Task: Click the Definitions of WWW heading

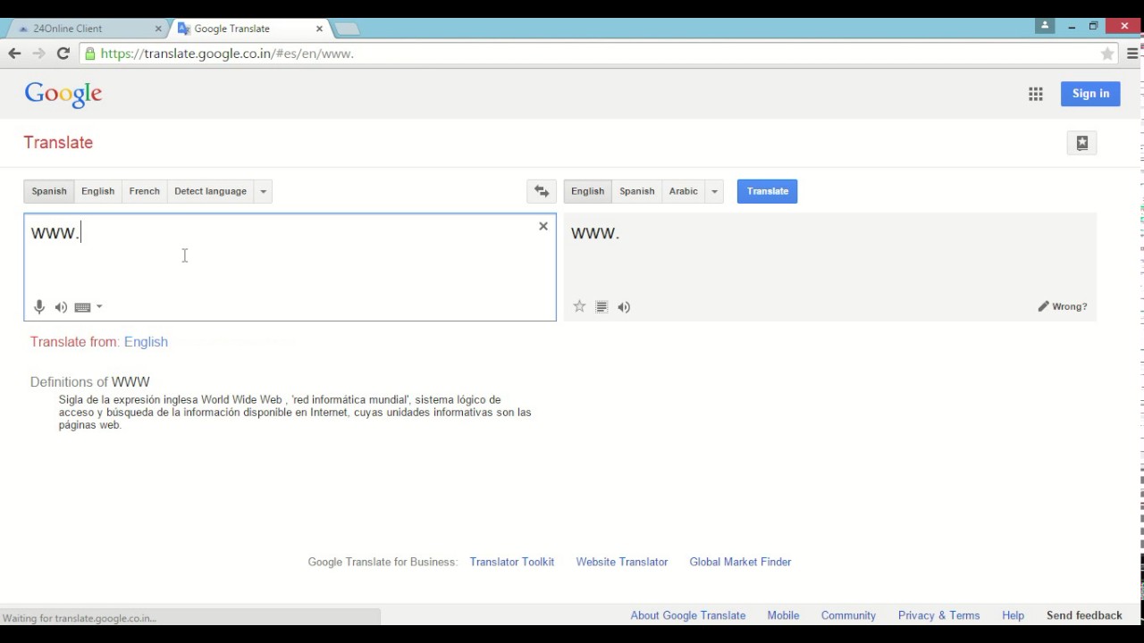Action: (90, 382)
